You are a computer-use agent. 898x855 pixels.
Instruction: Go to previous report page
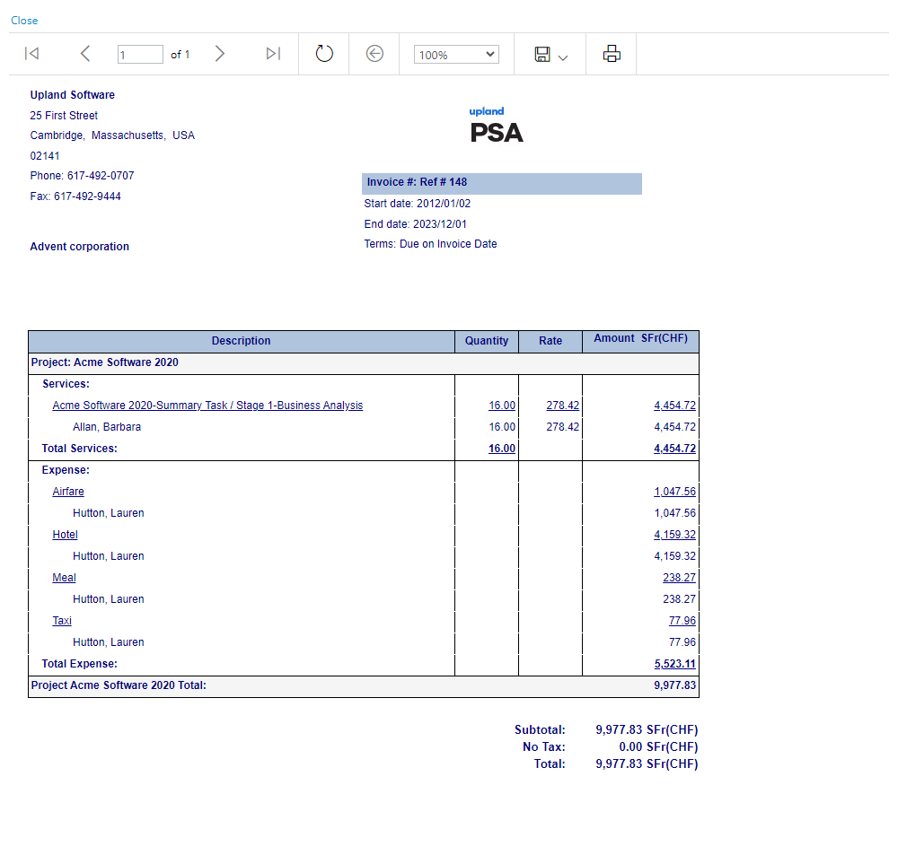click(x=85, y=54)
